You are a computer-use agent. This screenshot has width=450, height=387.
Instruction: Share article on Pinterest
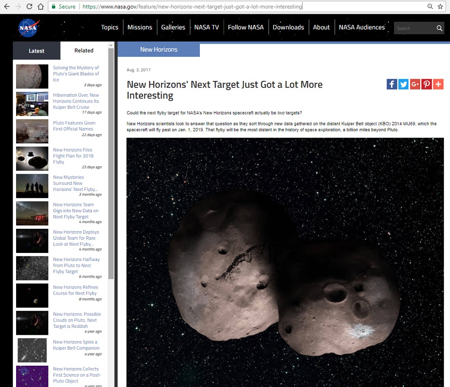pos(426,84)
